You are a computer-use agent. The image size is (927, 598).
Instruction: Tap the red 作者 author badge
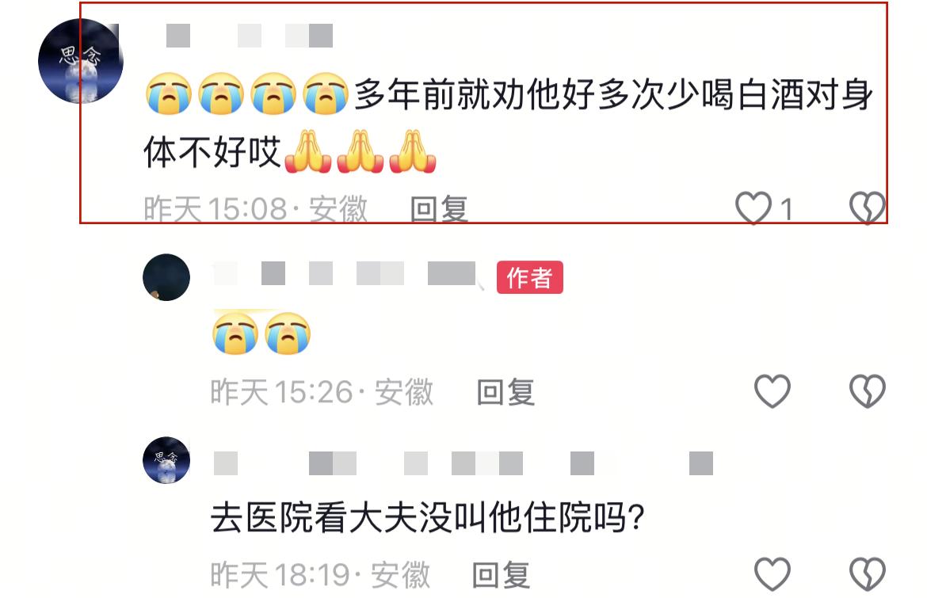(x=530, y=277)
